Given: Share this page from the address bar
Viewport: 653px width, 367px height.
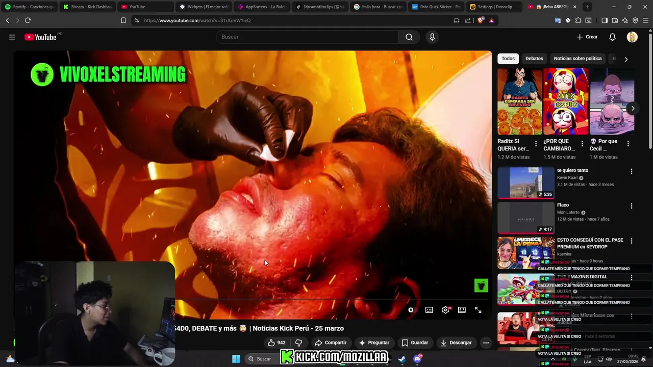Looking at the screenshot, I should pos(468,20).
